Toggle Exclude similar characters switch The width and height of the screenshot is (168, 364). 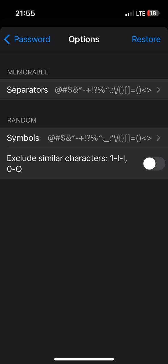click(x=154, y=164)
